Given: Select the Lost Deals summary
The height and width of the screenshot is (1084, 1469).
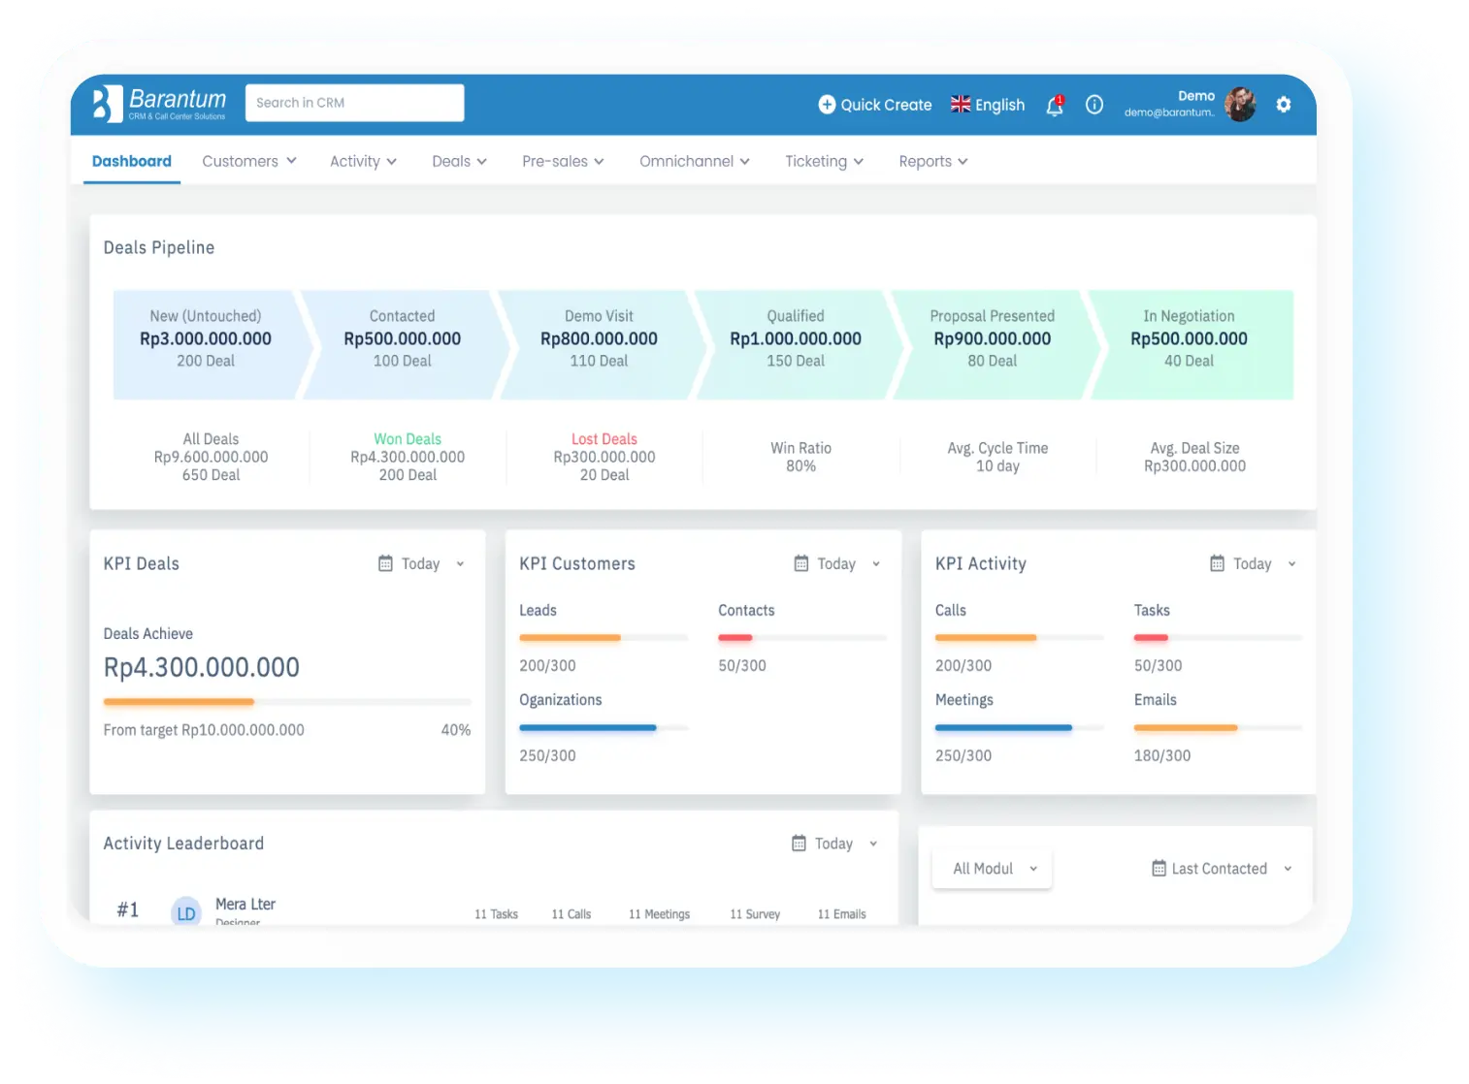Looking at the screenshot, I should (604, 456).
